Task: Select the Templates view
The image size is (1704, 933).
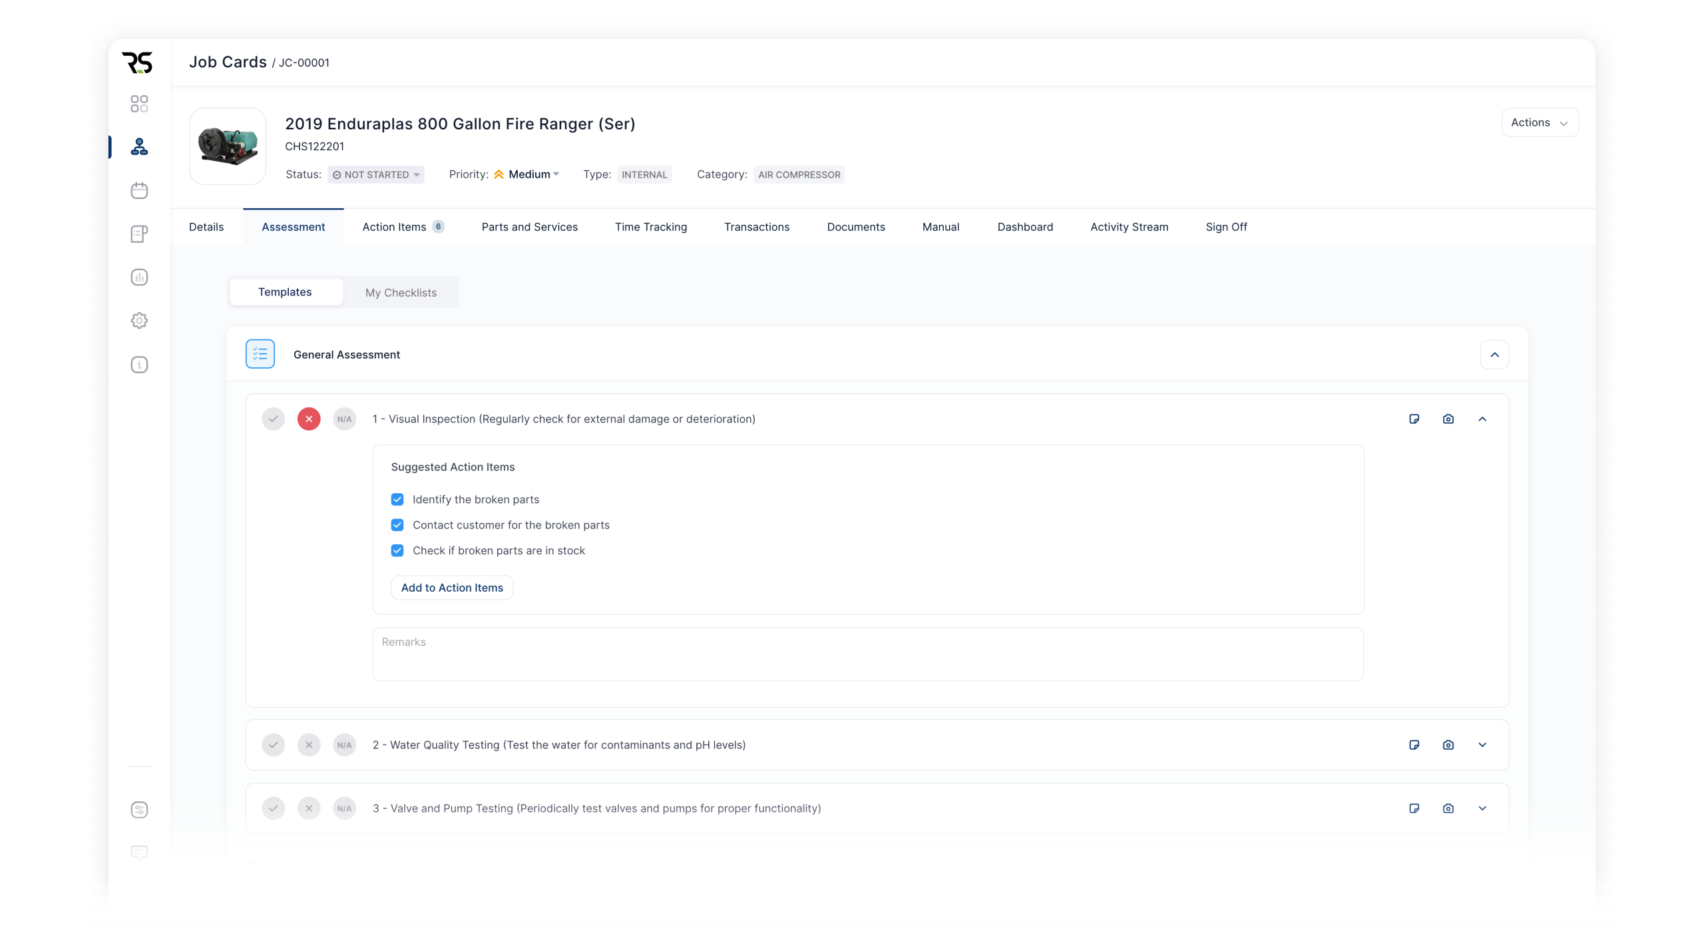Action: coord(285,292)
